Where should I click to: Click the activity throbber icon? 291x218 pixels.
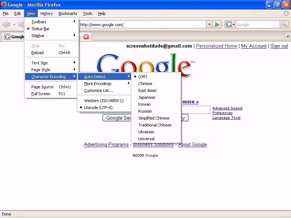(286, 13)
